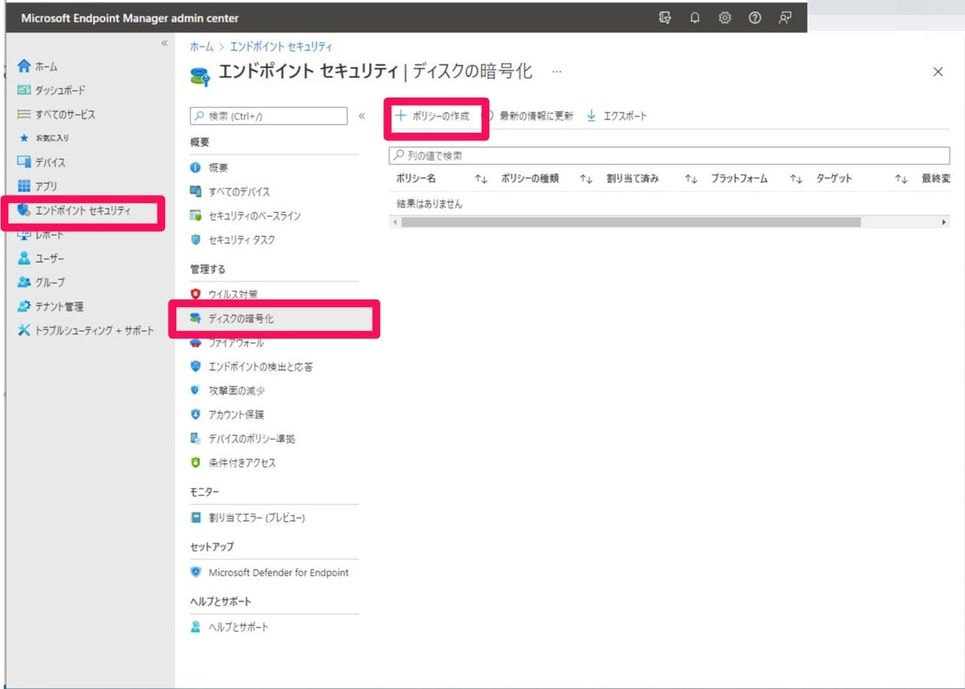The image size is (965, 689).
Task: Select the デバイス icon in the sidebar
Action: [x=27, y=162]
